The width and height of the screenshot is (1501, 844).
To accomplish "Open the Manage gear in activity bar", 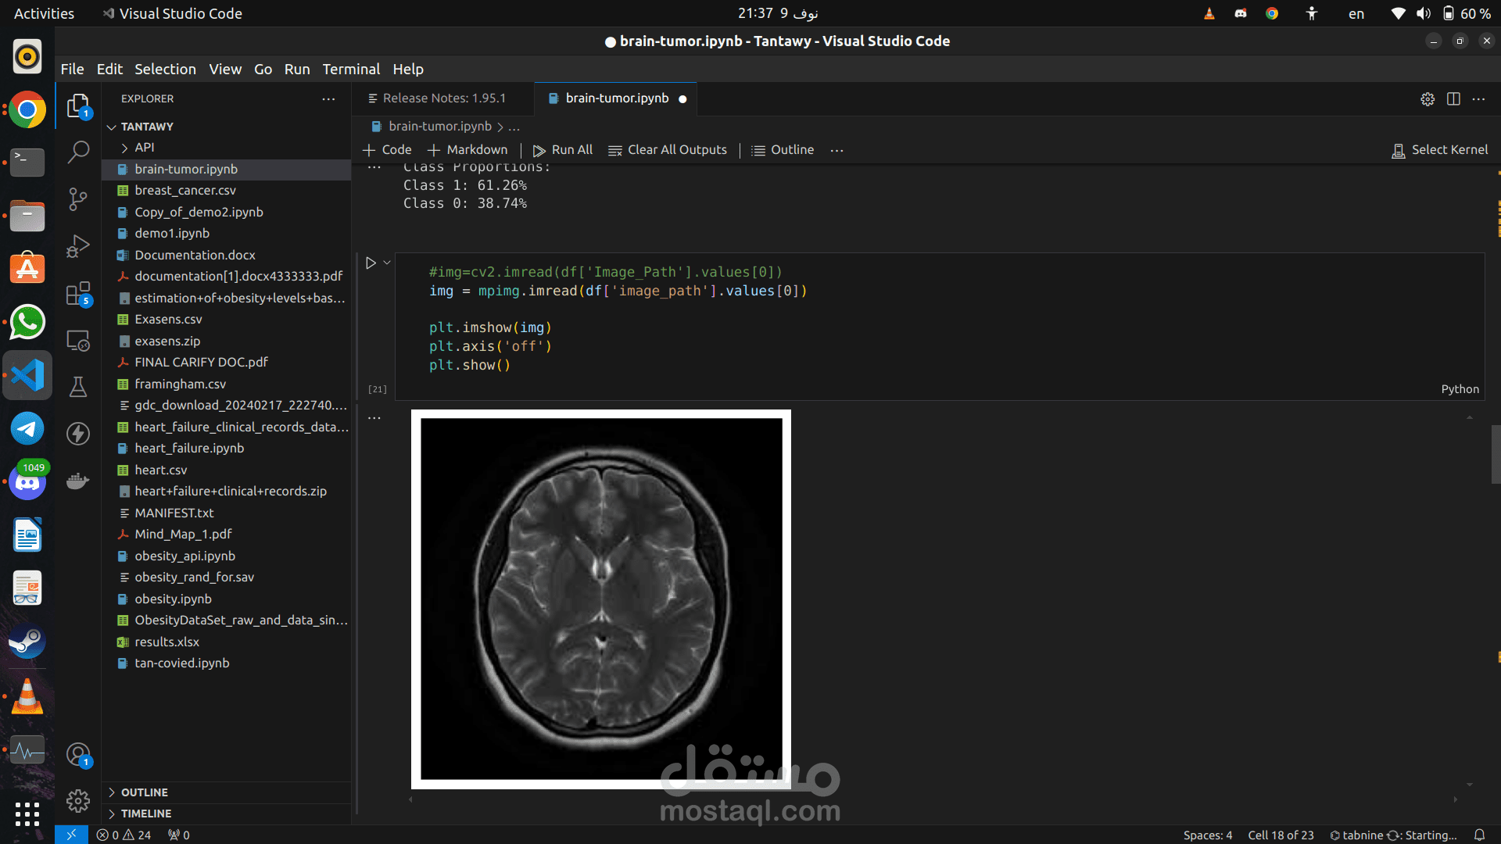I will point(78,801).
